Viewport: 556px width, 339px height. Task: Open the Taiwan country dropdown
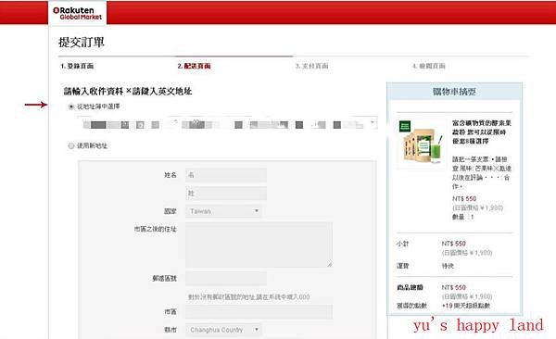coord(223,211)
